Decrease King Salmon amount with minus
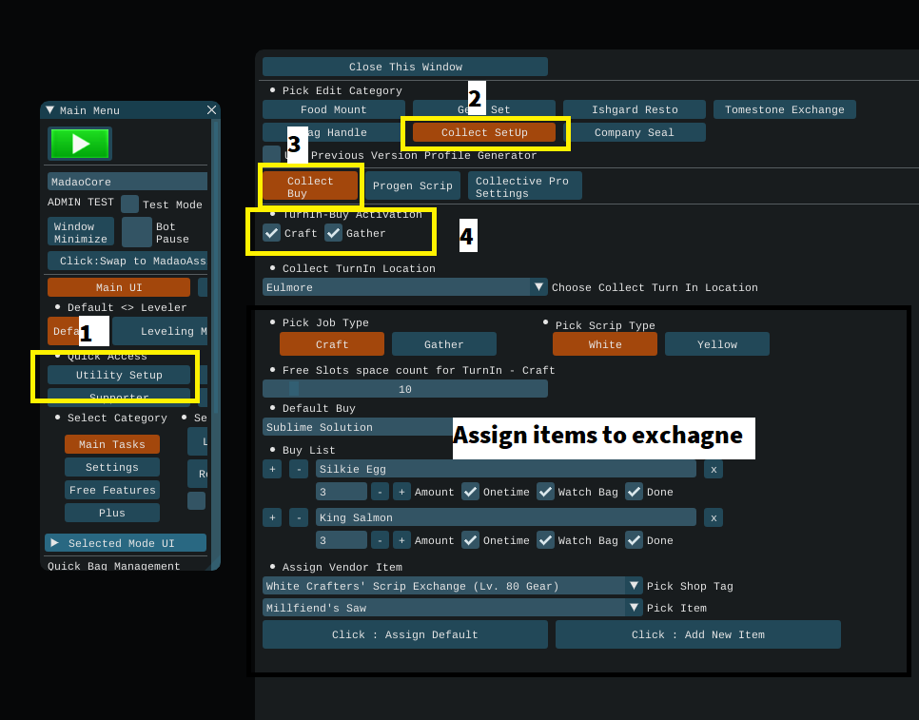Viewport: 919px width, 720px height. point(380,540)
